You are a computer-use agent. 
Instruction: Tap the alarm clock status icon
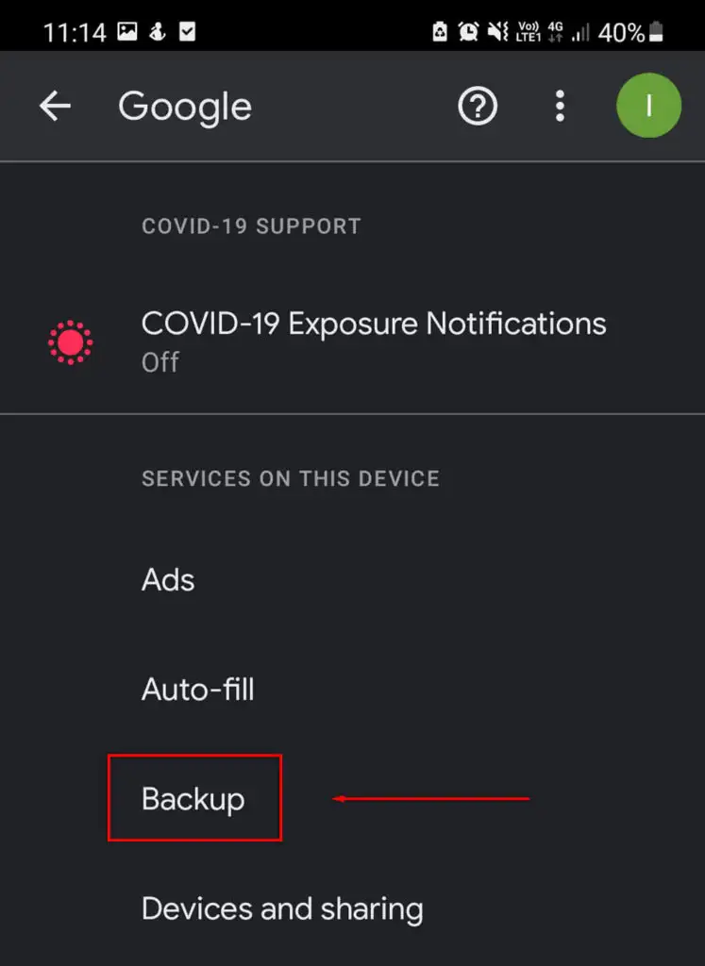(468, 31)
